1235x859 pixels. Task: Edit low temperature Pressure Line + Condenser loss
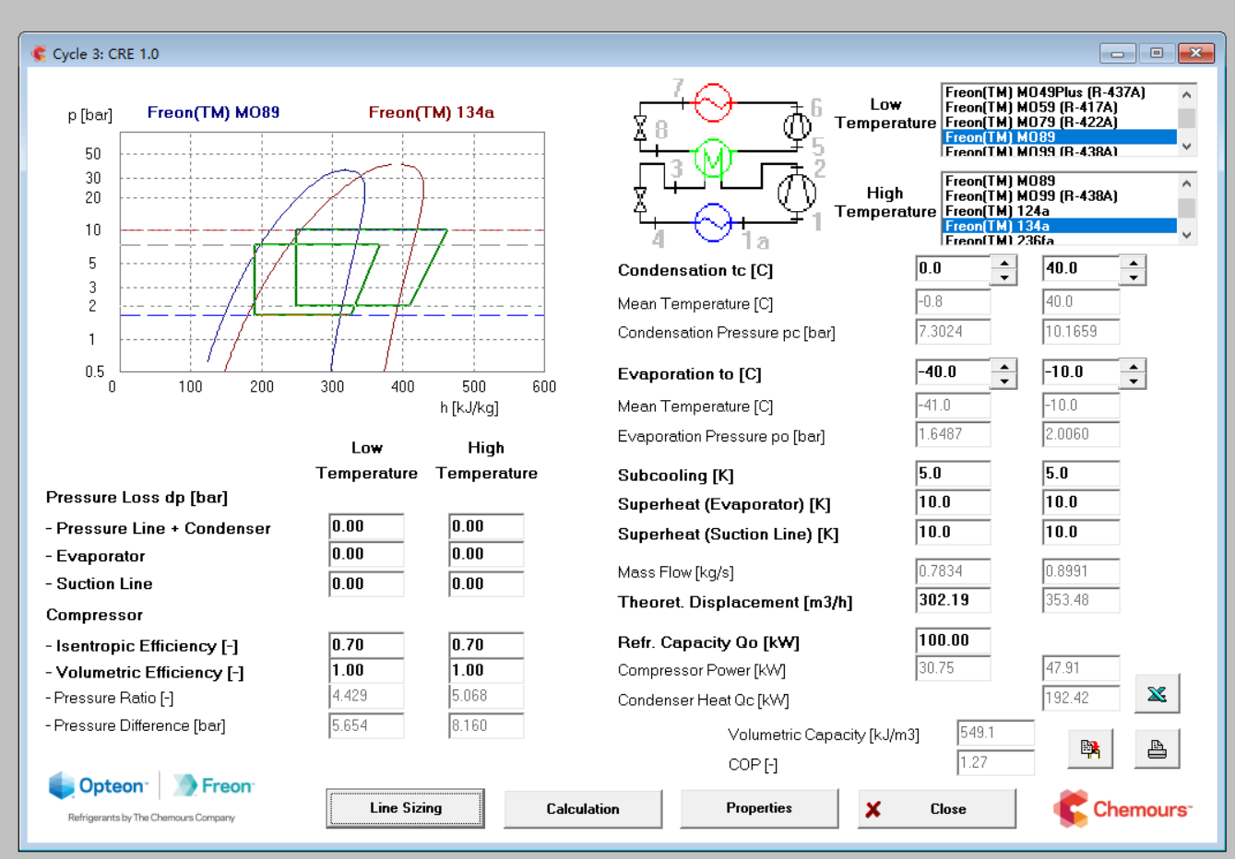[366, 527]
